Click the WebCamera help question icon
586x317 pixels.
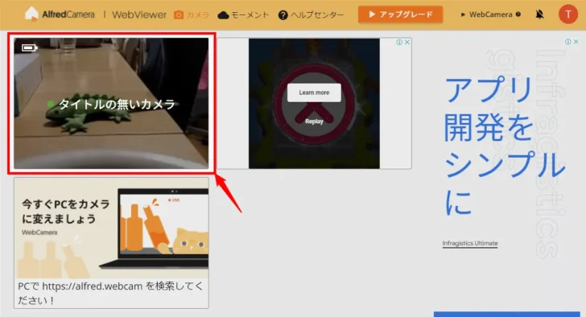(x=518, y=14)
